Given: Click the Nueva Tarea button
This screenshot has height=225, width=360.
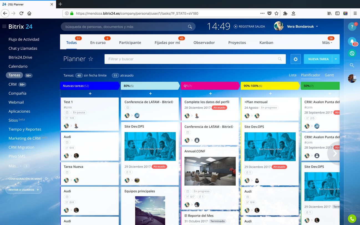Looking at the screenshot, I should pos(318,59).
